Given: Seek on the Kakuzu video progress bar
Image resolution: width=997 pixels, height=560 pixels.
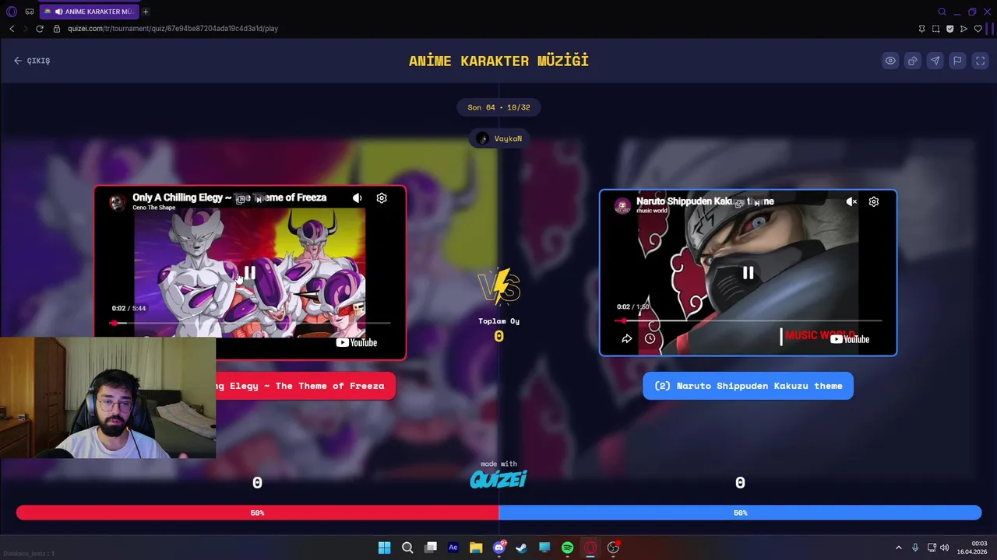Looking at the screenshot, I should (x=749, y=320).
